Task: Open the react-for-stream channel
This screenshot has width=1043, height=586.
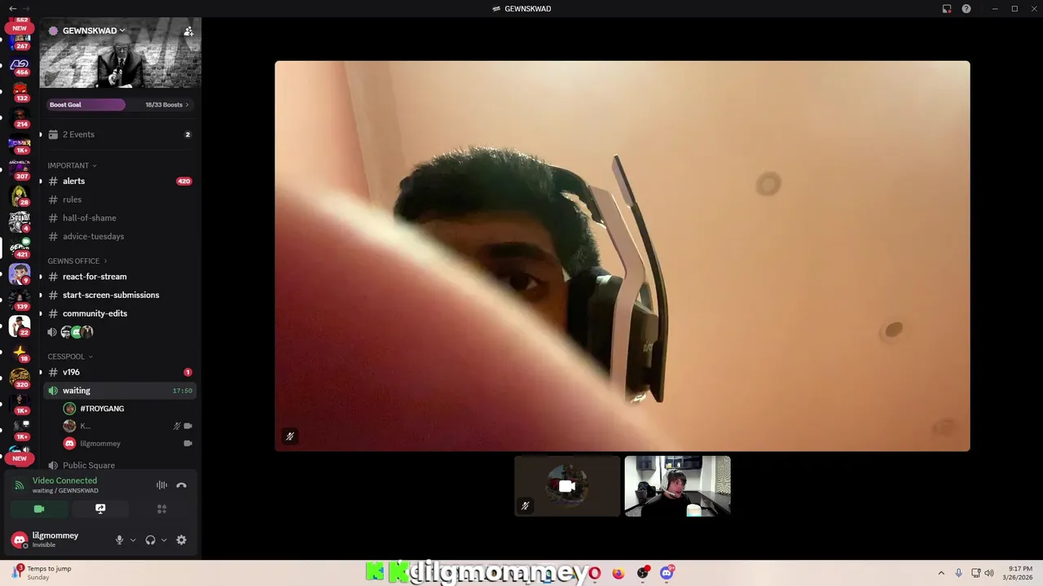Action: point(119,277)
